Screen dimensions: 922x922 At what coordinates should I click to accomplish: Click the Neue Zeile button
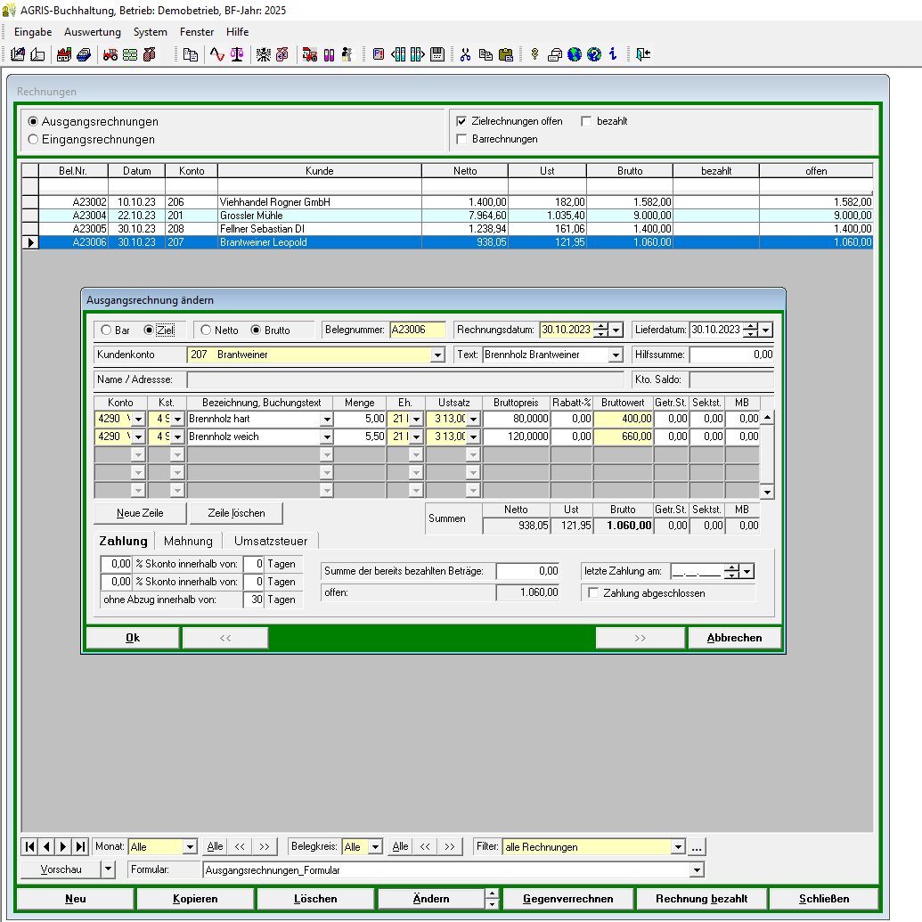pos(140,513)
